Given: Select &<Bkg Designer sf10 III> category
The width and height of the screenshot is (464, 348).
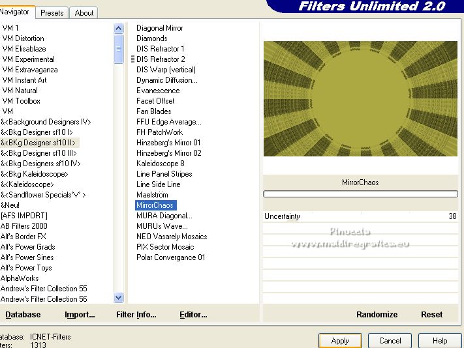Looking at the screenshot, I should 39,153.
